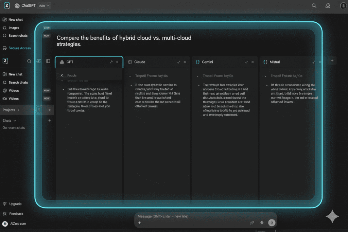348x232 pixels.
Task: Click the search magnifier in the top bar
Action: point(314,5)
